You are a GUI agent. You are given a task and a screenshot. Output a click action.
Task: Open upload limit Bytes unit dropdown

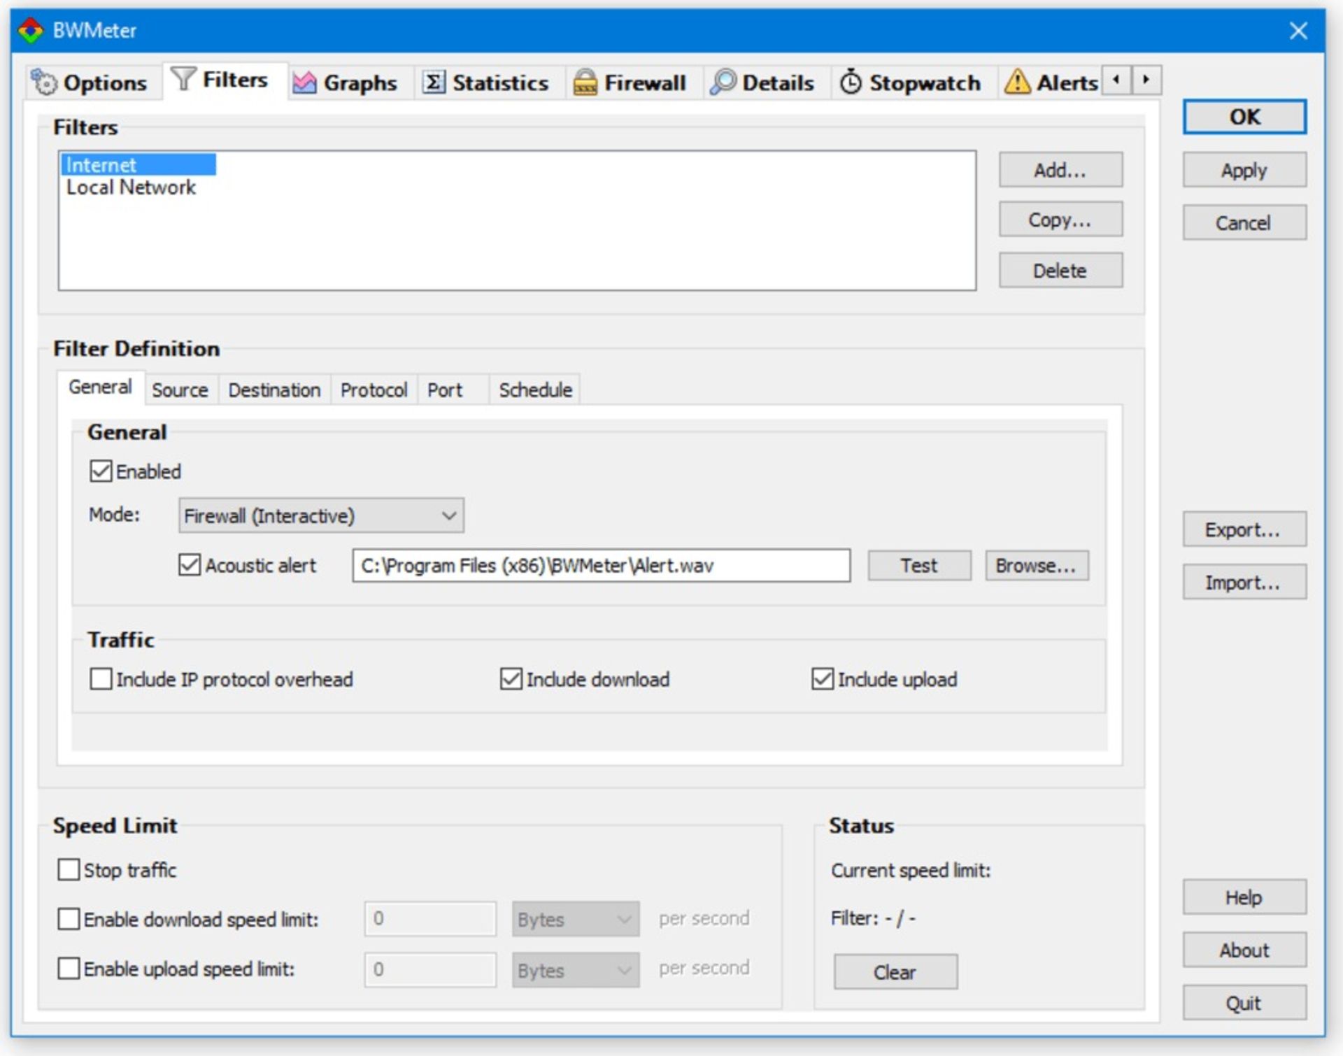pyautogui.click(x=576, y=970)
